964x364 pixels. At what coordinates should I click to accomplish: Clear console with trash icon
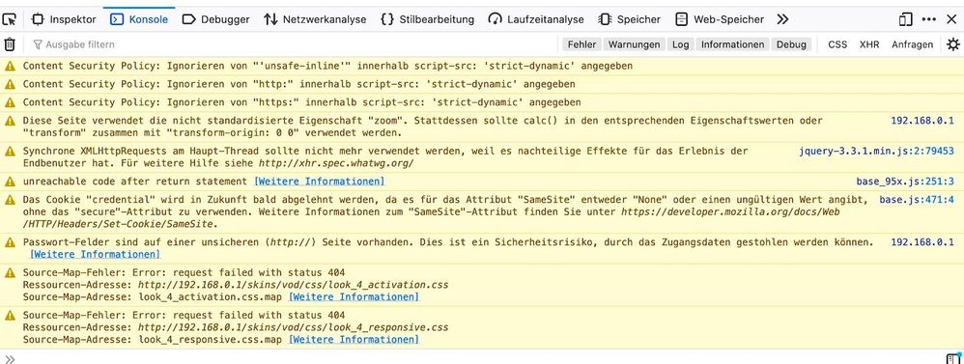click(10, 44)
